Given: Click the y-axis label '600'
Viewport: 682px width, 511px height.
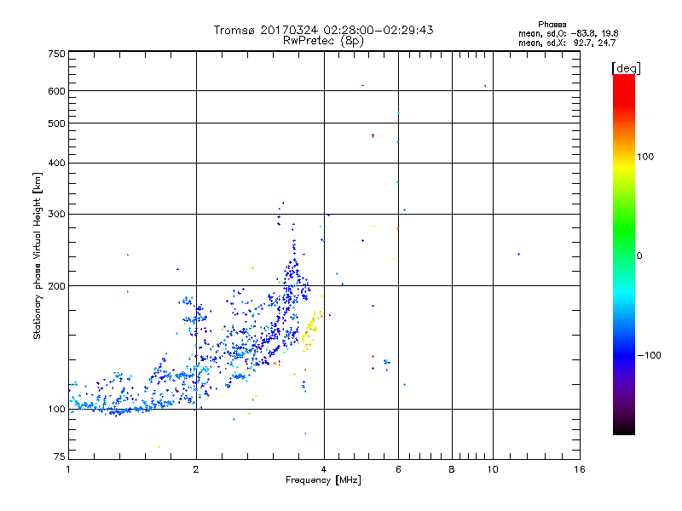Looking at the screenshot, I should click(x=56, y=91).
